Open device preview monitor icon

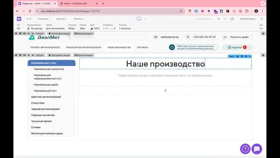[139, 18]
